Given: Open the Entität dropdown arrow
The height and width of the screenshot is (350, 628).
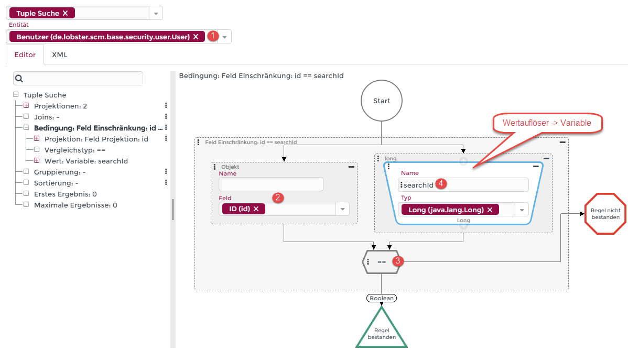Looking at the screenshot, I should [225, 37].
